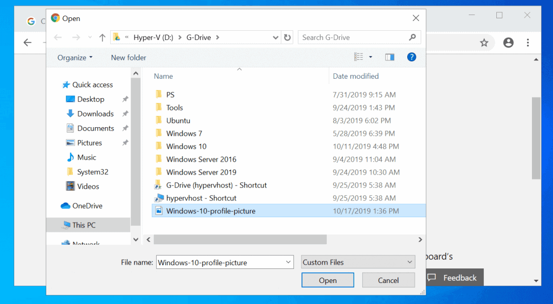Click navigation pane scroll down arrow
Viewport: 553px width, 304px height.
pos(136,239)
